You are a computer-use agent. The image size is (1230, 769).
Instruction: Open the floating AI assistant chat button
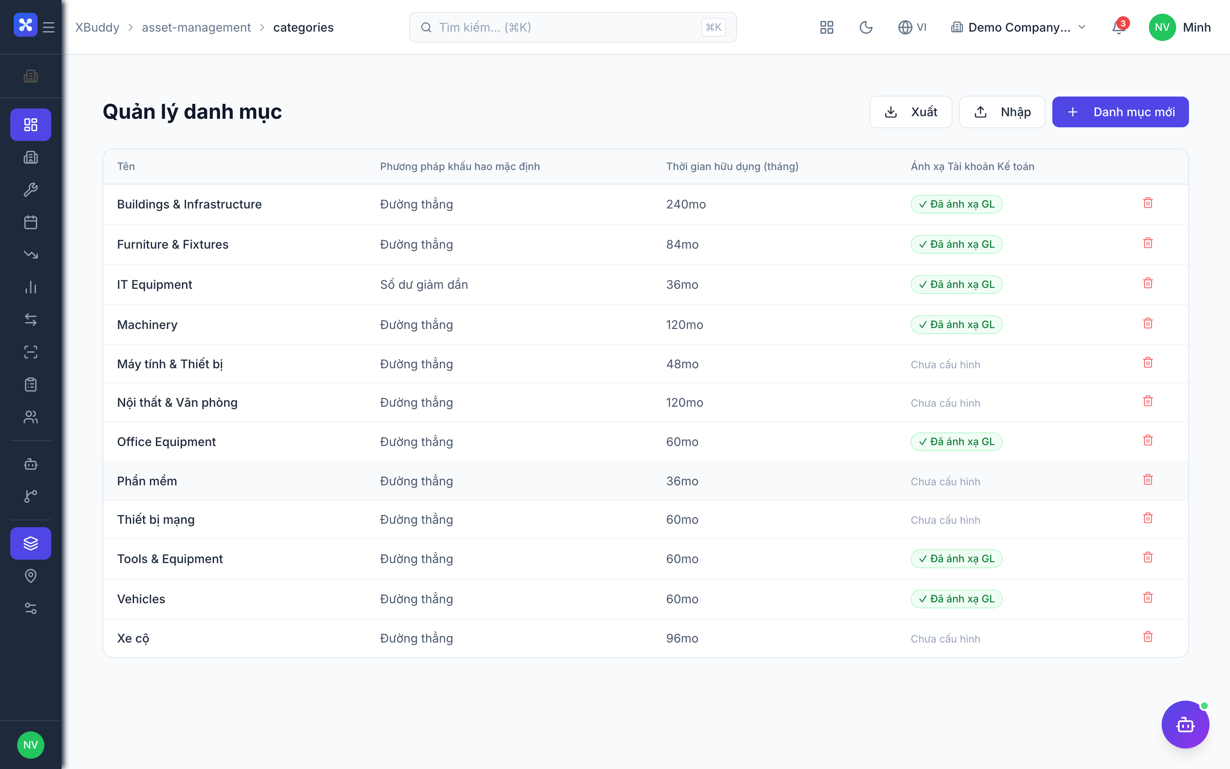coord(1185,724)
